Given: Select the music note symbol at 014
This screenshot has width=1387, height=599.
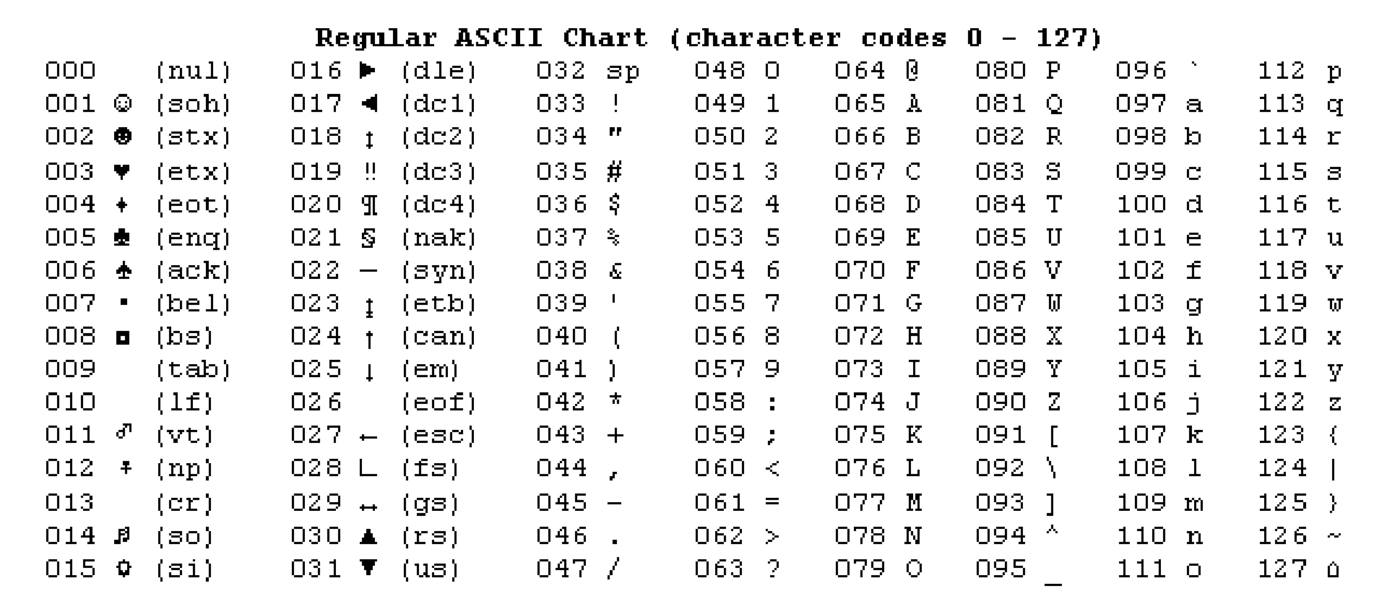Looking at the screenshot, I should pos(122,535).
